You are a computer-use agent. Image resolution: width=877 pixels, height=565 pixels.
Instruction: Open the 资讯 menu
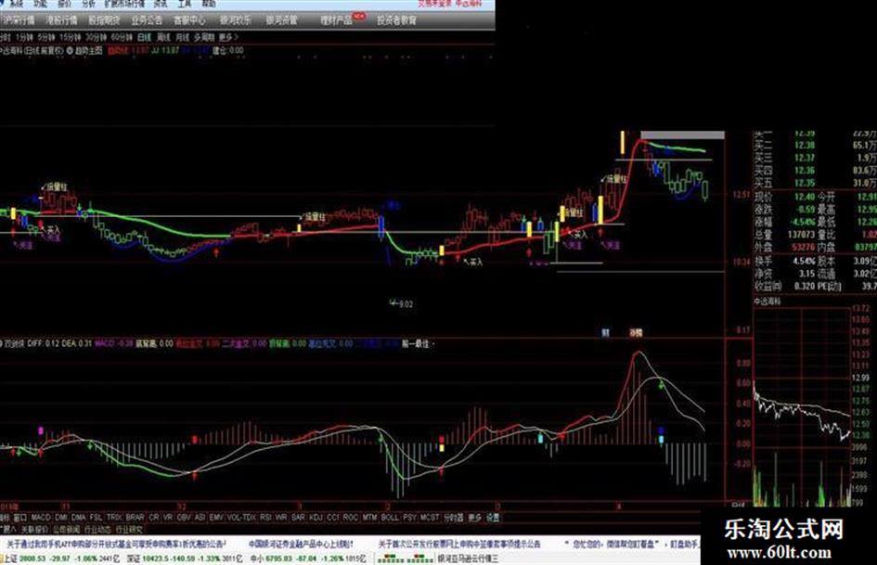click(161, 4)
